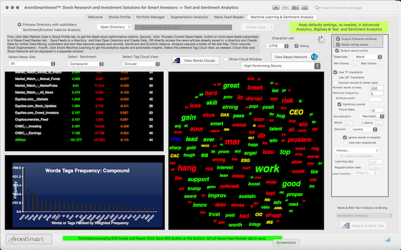The width and height of the screenshot is (401, 250).
Task: Click View Words Clouds button
Action: (195, 61)
